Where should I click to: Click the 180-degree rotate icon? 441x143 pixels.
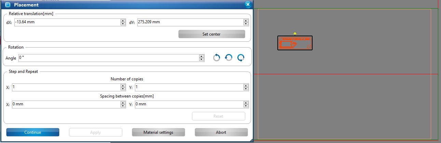coord(229,58)
